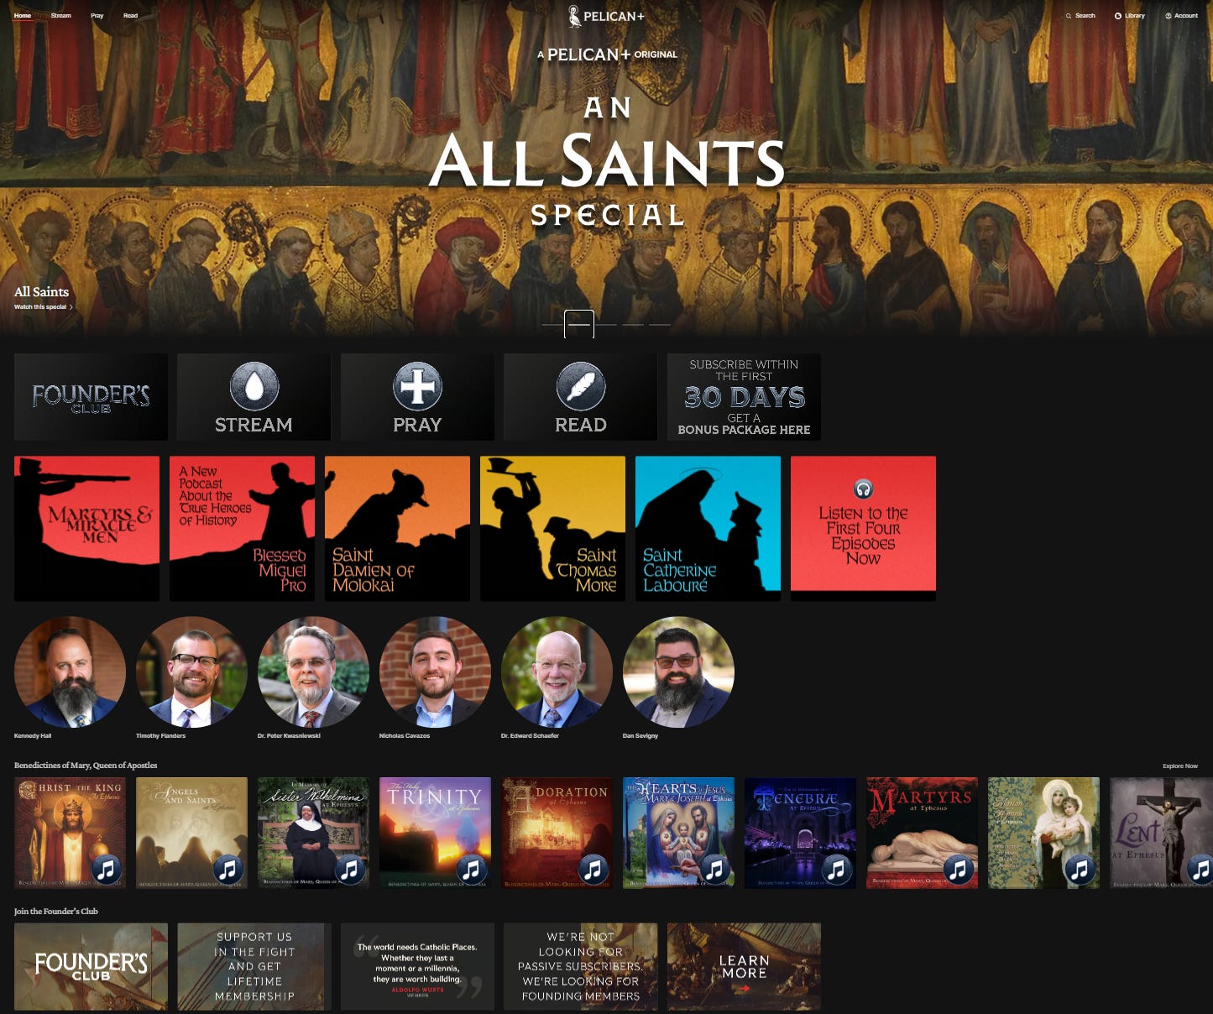Click Join the Founder's Club heading
1213x1014 pixels.
[x=56, y=912]
